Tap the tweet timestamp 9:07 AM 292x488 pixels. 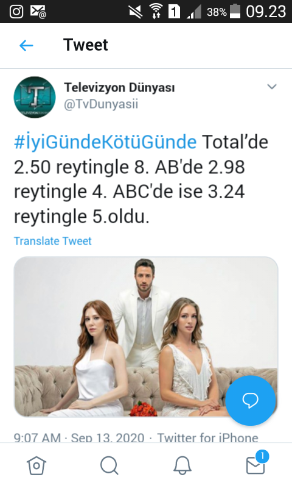(37, 438)
